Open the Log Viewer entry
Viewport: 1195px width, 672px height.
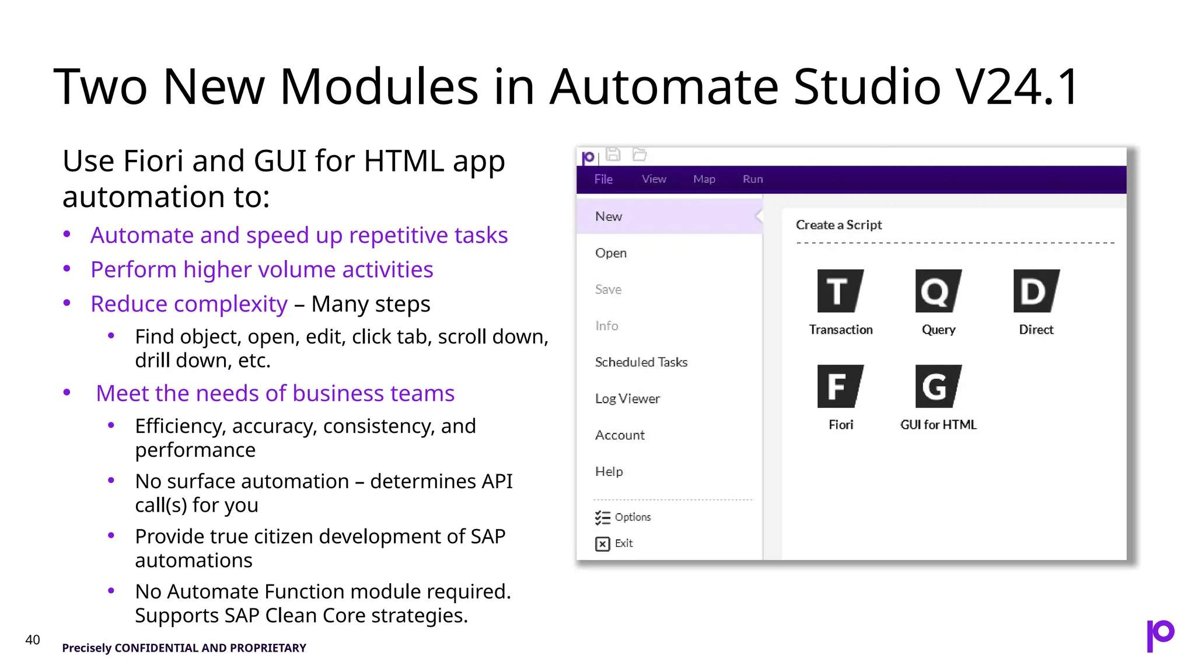tap(627, 399)
